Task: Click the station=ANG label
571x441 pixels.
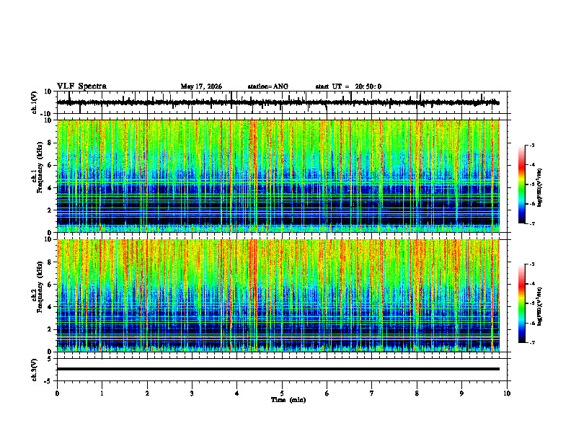Action: coord(267,86)
